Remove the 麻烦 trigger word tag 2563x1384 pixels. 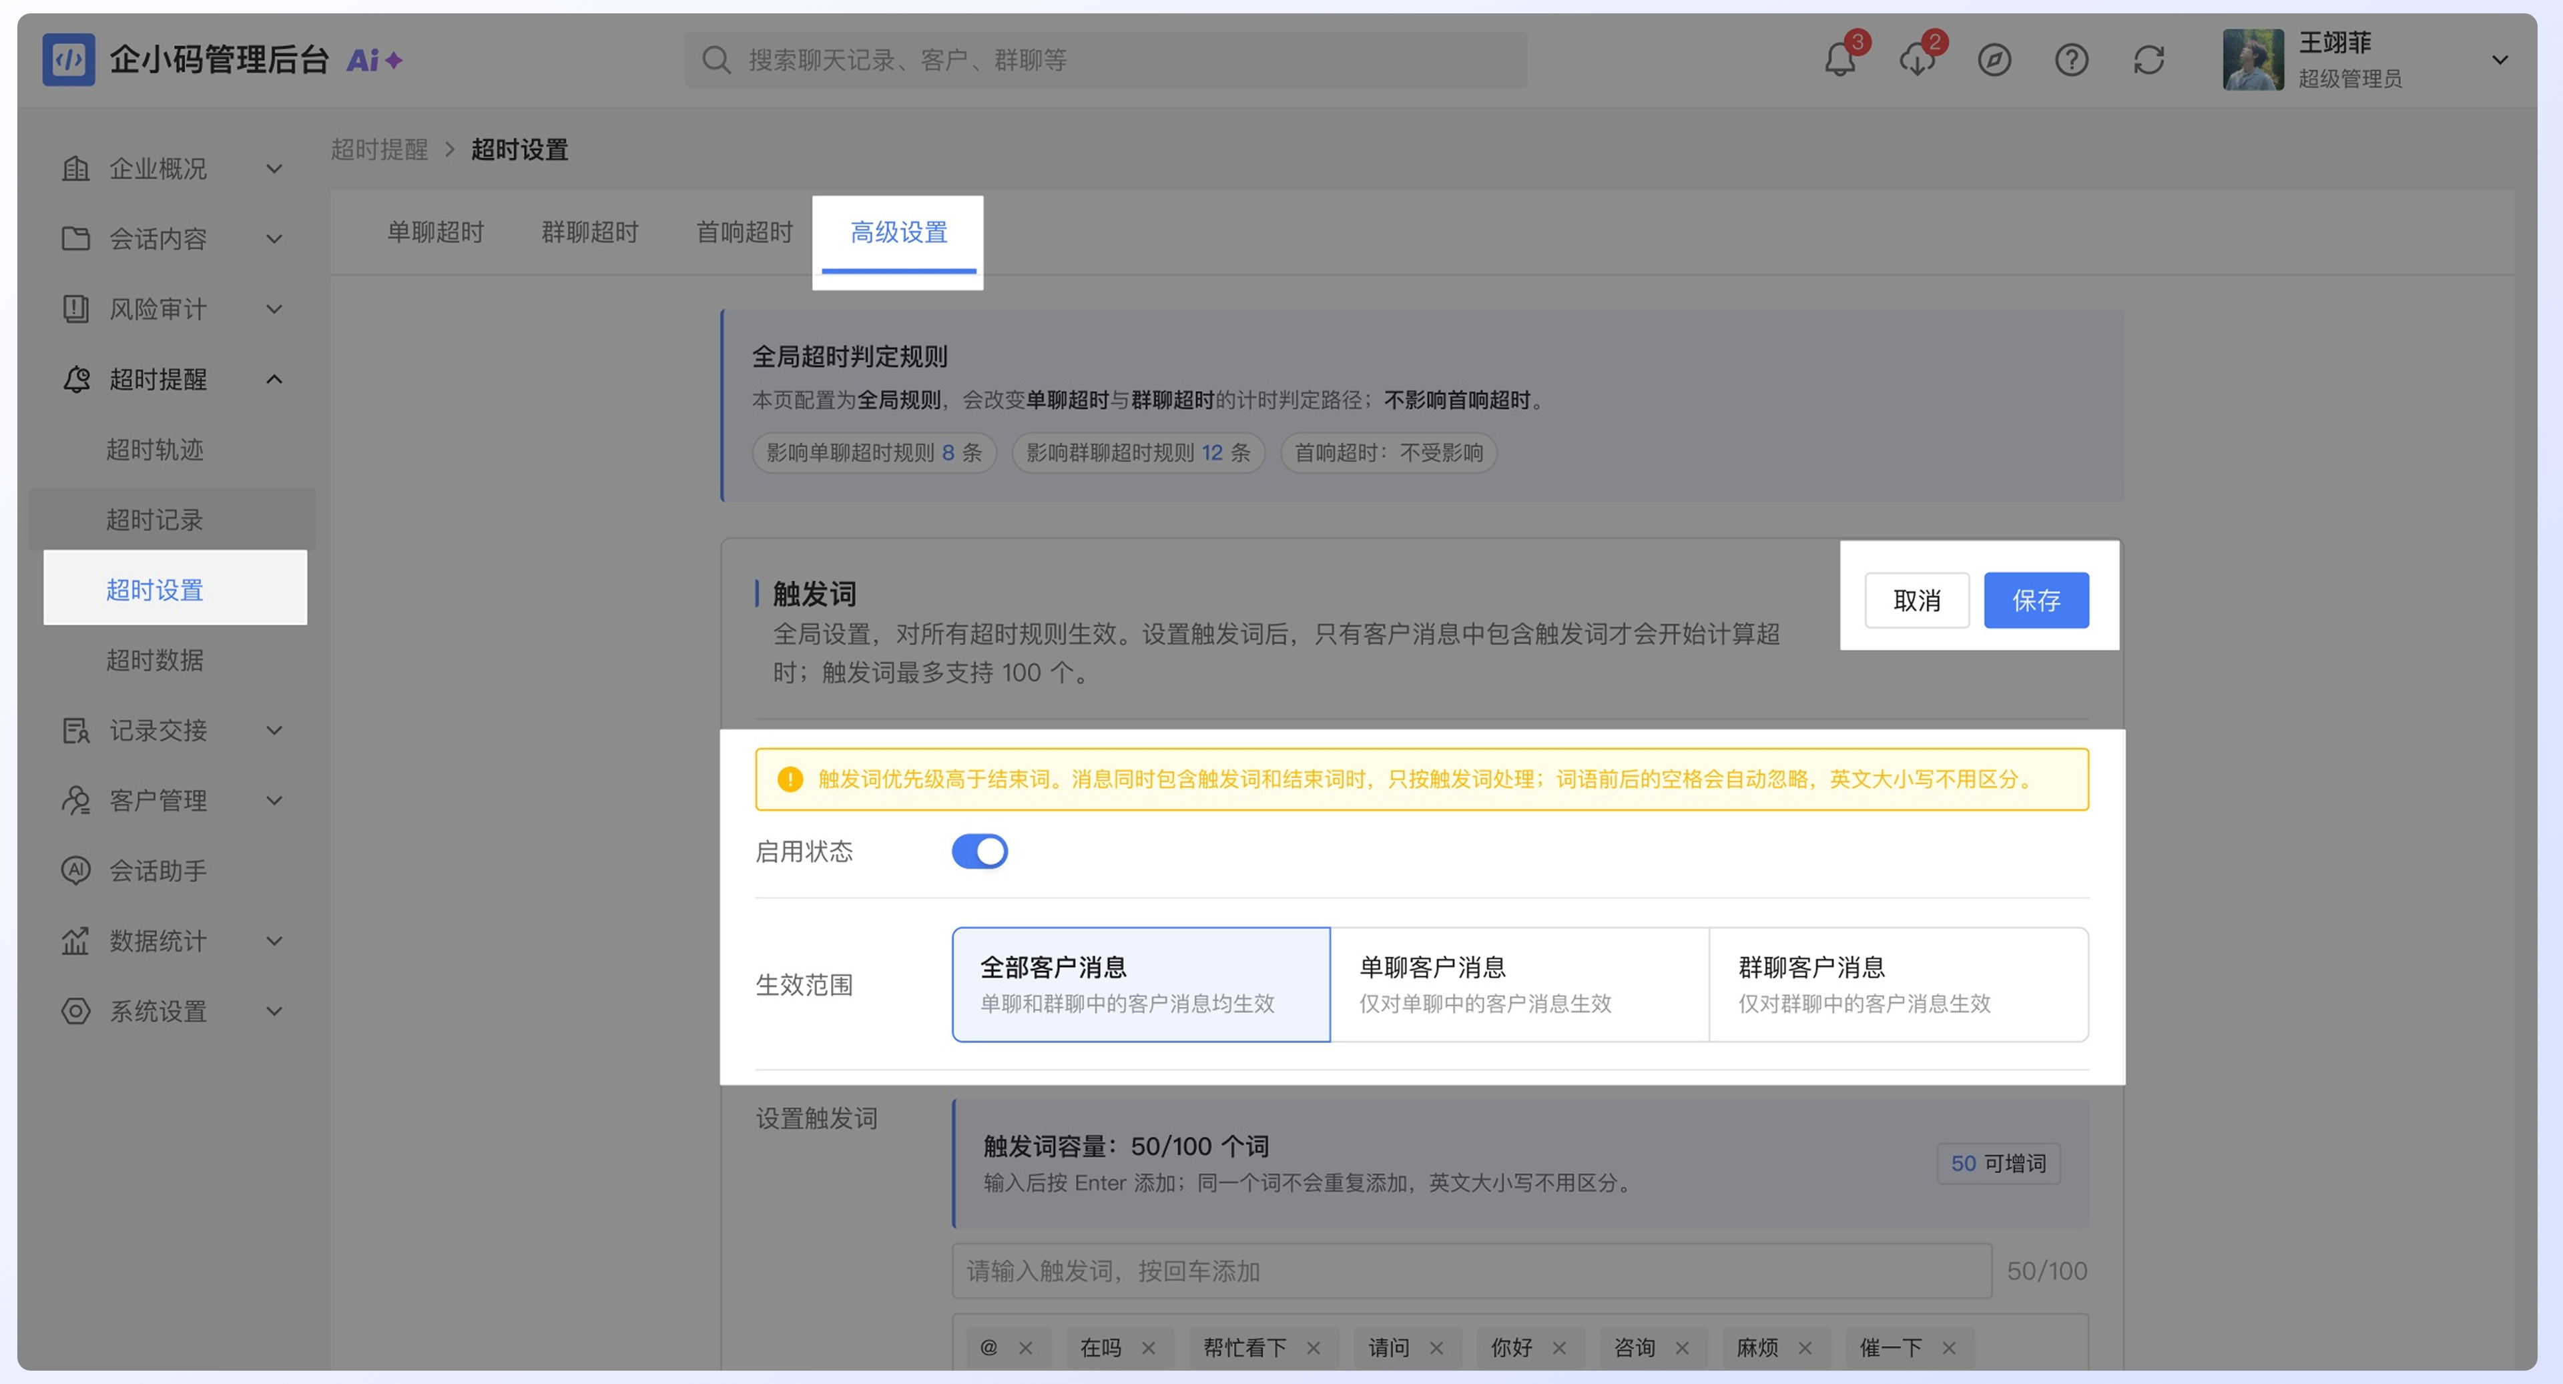pos(1805,1348)
